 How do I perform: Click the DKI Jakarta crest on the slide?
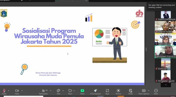[x=4, y=13]
